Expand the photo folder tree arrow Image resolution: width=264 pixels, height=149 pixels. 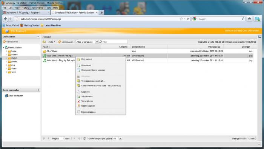point(6,62)
